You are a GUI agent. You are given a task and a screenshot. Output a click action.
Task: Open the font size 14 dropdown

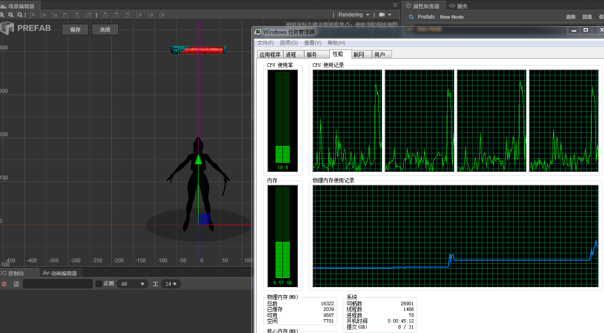(x=171, y=284)
